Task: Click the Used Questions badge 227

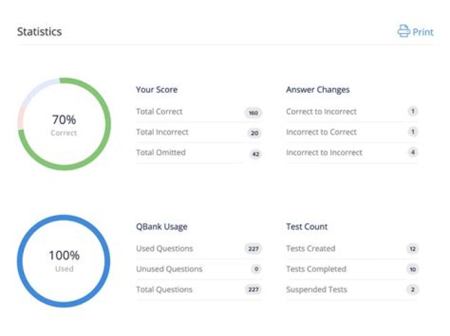Action: click(253, 249)
